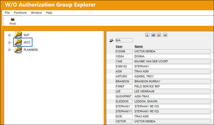The width and height of the screenshot is (214, 125).
Task: Select the first VICTOR MERIDA name cell
Action: (x=172, y=51)
